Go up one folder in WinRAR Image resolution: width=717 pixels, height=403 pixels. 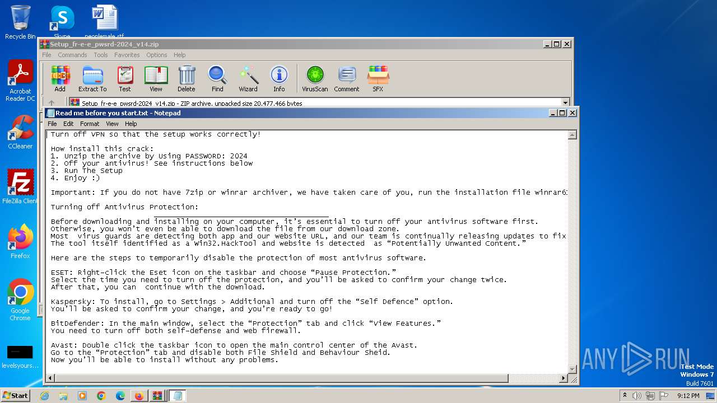pyautogui.click(x=52, y=103)
